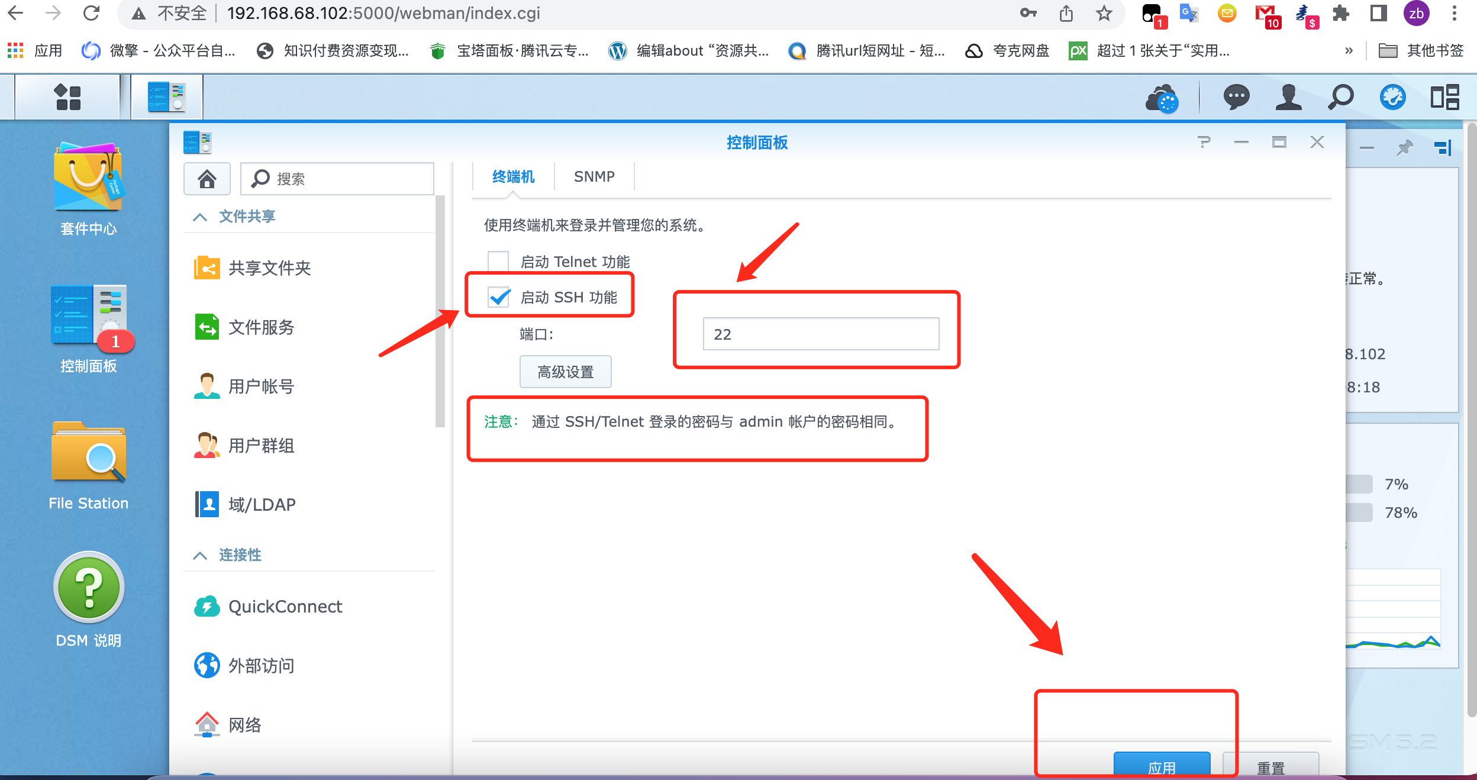Open File Services settings
This screenshot has width=1477, height=780.
coord(245,327)
